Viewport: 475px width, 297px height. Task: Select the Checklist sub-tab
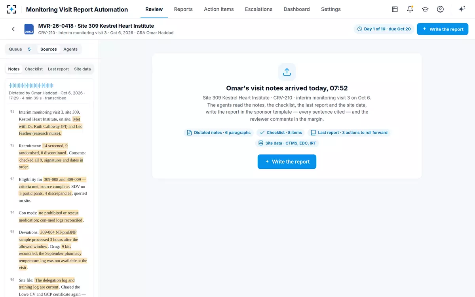[34, 69]
